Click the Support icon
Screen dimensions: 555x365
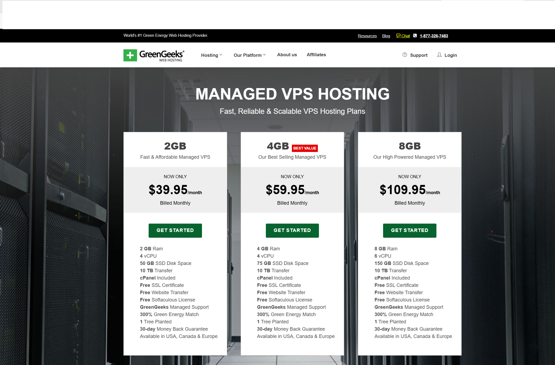(x=405, y=54)
